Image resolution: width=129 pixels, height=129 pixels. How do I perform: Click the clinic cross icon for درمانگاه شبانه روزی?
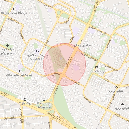(13, 9)
